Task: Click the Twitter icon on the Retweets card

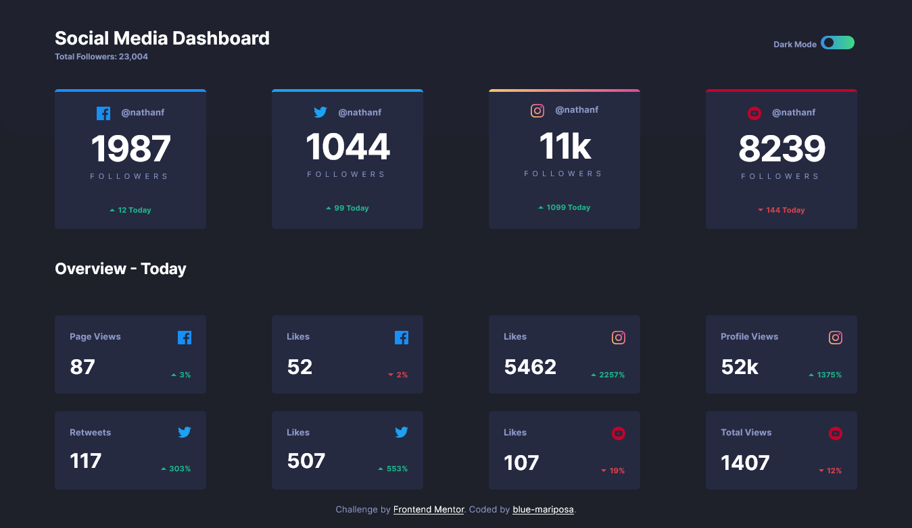Action: tap(185, 432)
